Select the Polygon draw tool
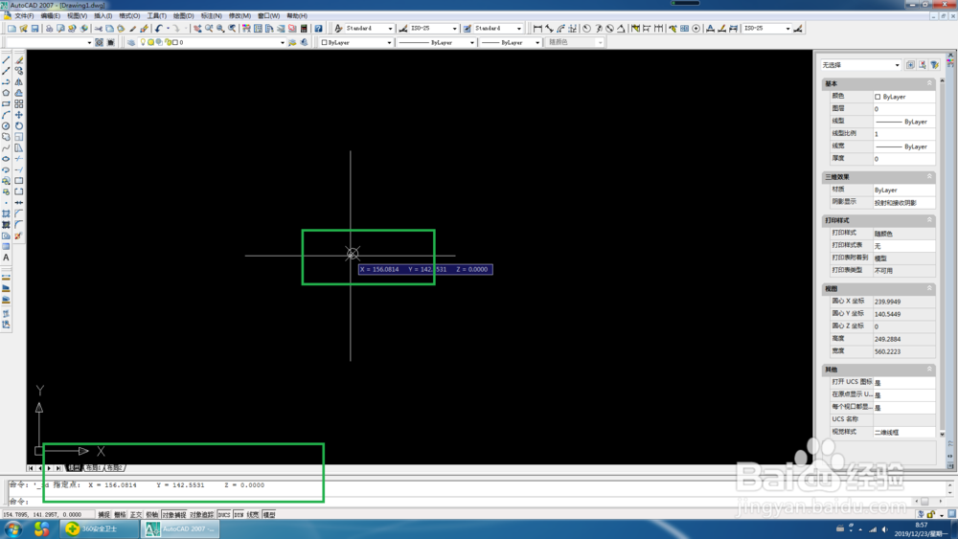 pyautogui.click(x=6, y=93)
